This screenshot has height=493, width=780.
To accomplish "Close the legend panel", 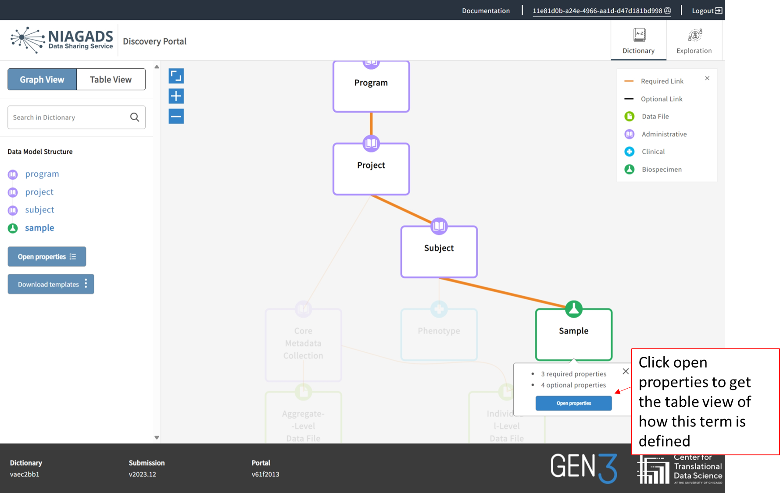I will coord(707,78).
